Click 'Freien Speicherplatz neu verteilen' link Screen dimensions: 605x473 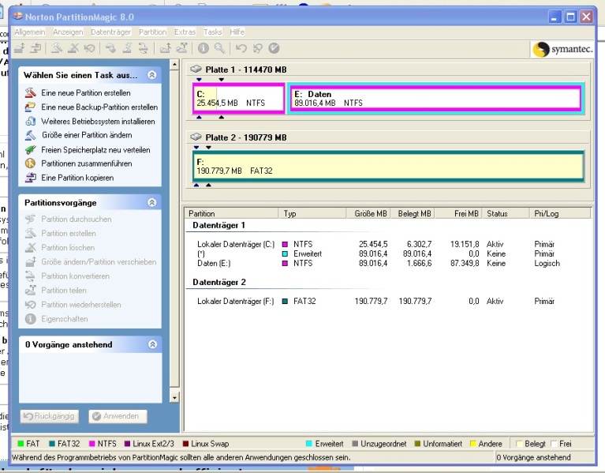(95, 150)
